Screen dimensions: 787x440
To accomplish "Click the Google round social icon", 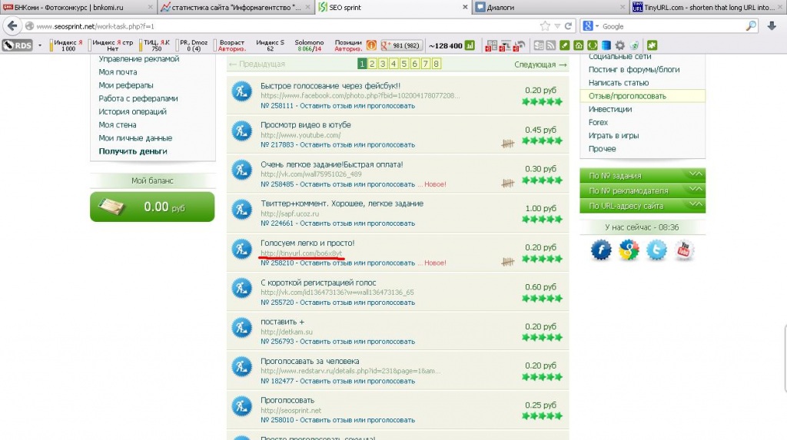I will (x=629, y=250).
